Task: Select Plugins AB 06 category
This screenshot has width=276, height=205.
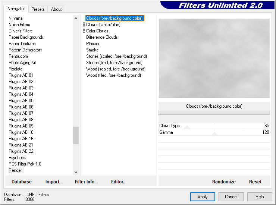Action: [21, 107]
